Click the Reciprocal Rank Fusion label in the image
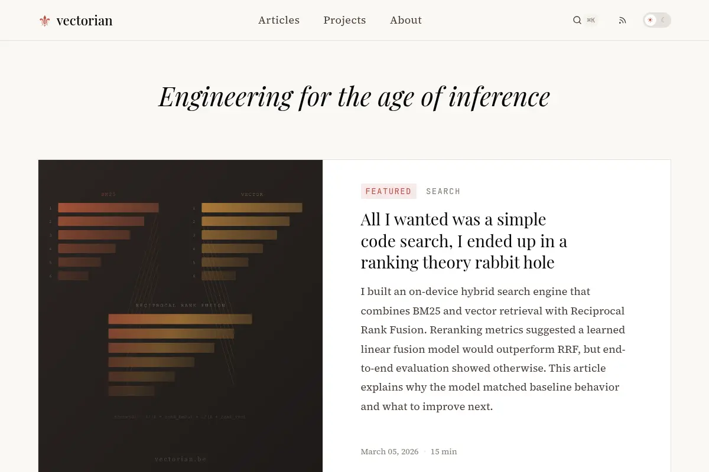This screenshot has width=709, height=472. tap(181, 305)
